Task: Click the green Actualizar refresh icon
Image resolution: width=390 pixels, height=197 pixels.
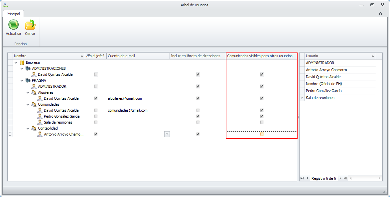Action: 13,25
